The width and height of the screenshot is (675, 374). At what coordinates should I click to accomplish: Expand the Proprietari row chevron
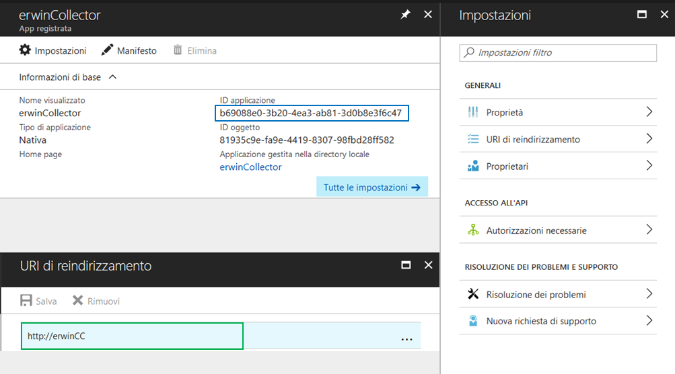coord(649,166)
